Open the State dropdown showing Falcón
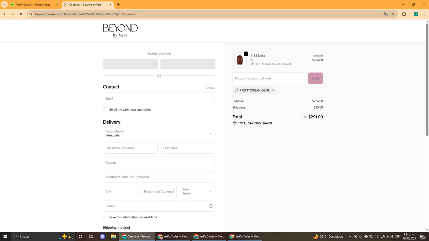The image size is (429, 241). 197,191
